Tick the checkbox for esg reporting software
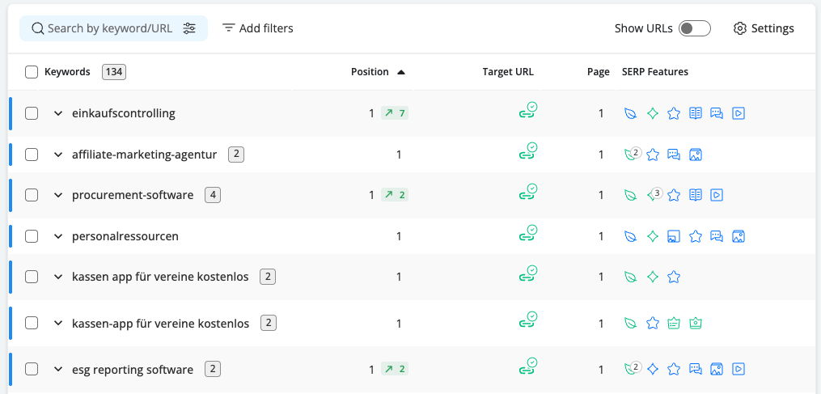Image resolution: width=821 pixels, height=394 pixels. tap(32, 369)
